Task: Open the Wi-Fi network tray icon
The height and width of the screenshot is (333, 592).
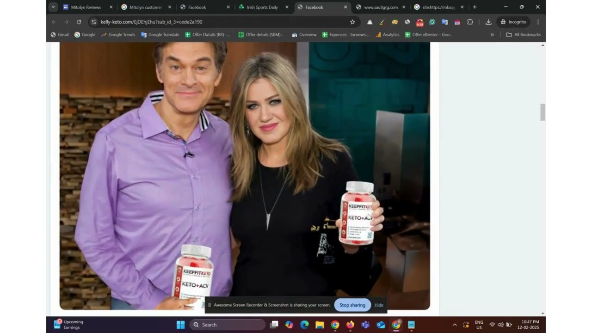Action: tap(492, 325)
